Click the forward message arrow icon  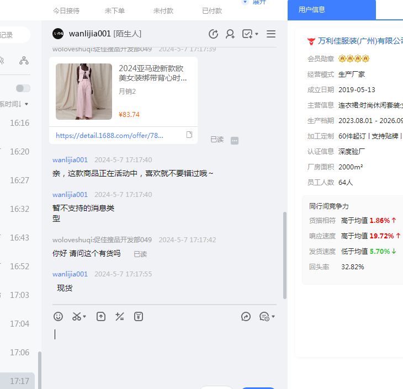[246, 316]
